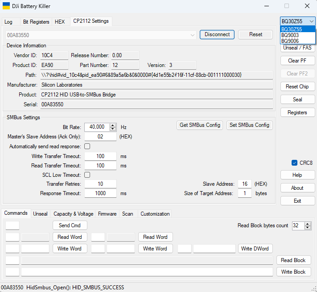Click the Reset Chip button
The height and width of the screenshot is (292, 317).
pos(297,87)
